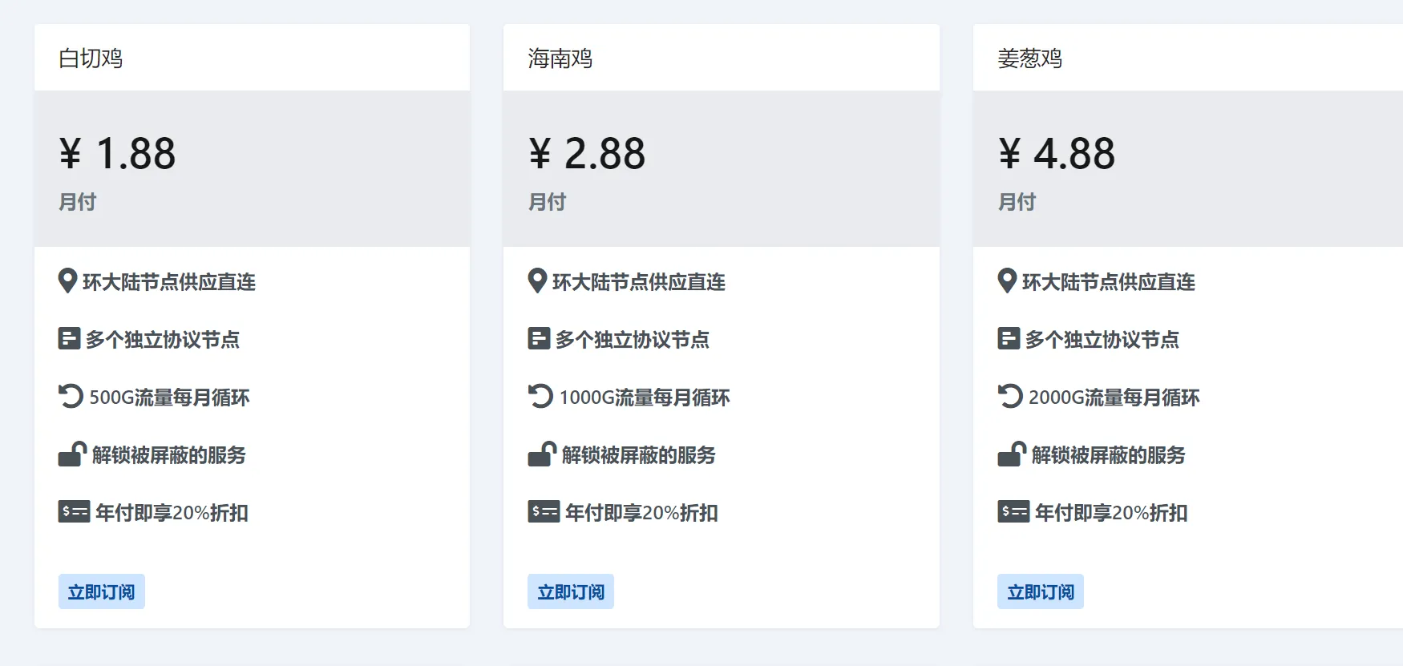Screen dimensions: 1403x666
Task: Click the location pin icon in 白切鸡 plan
Action: coord(68,281)
